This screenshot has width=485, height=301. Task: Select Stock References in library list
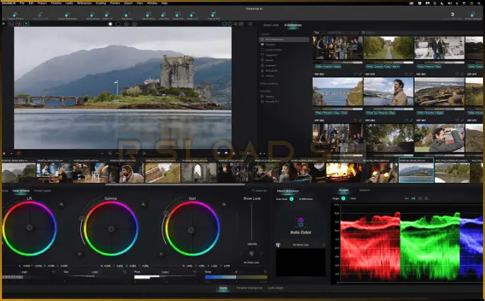[284, 39]
